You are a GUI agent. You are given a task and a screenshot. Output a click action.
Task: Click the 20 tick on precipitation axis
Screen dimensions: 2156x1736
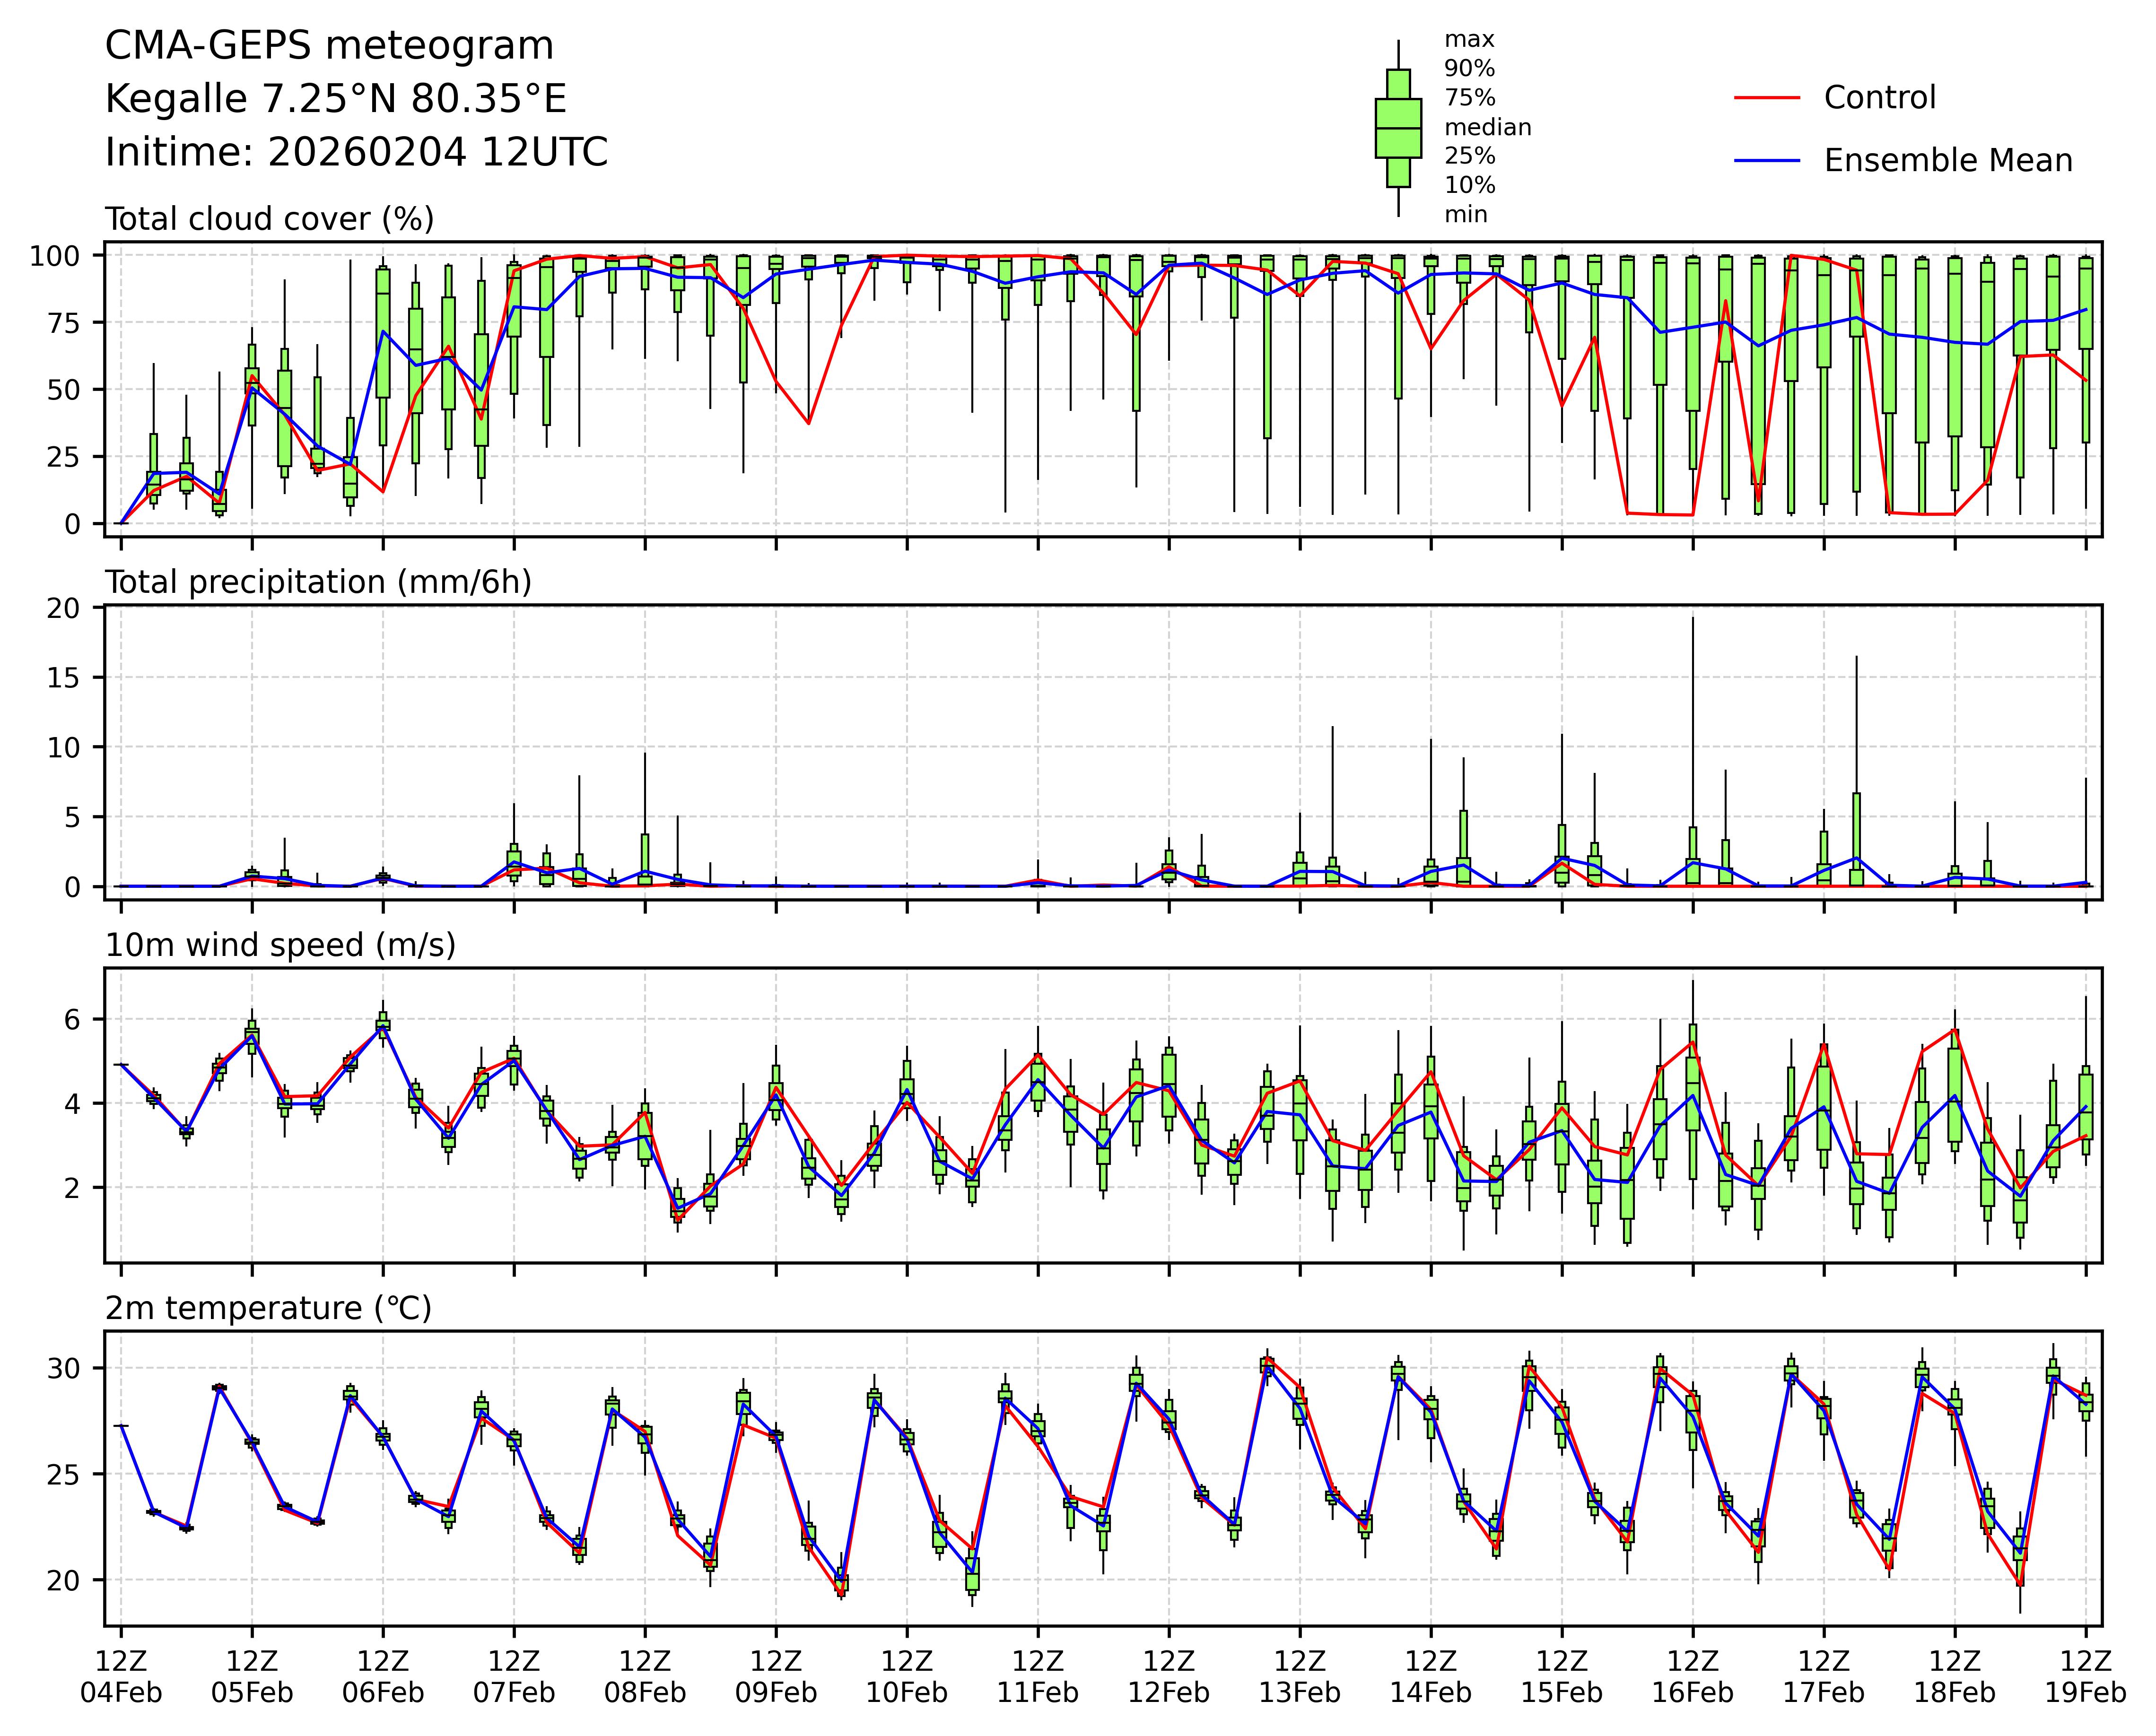[x=63, y=608]
